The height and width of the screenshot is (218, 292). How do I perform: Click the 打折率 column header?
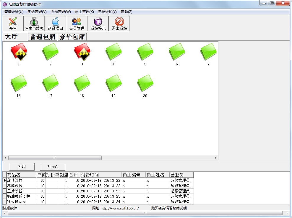tap(52, 175)
